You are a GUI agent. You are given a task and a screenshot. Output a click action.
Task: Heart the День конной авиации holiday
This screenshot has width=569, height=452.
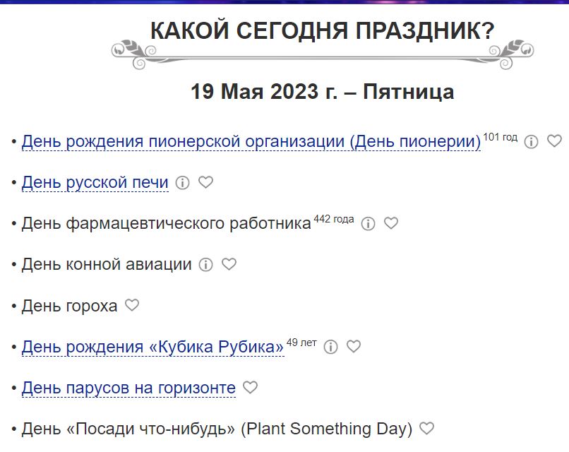229,264
